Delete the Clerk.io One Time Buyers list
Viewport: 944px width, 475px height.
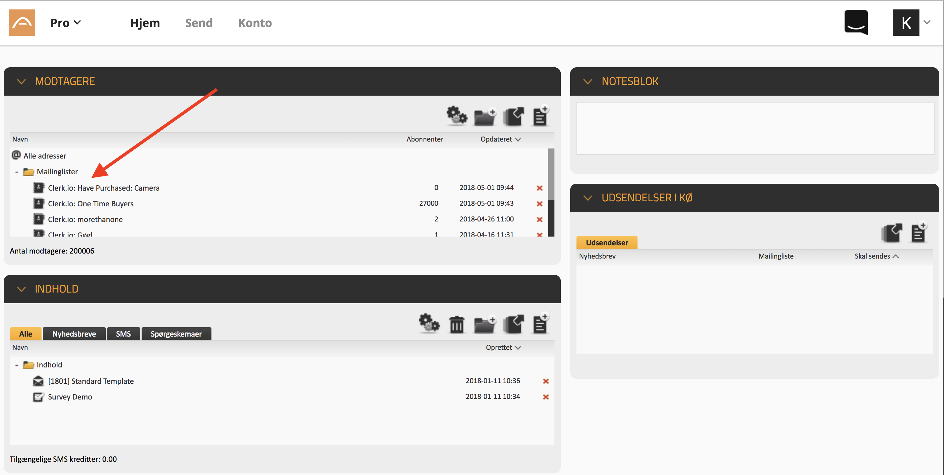click(539, 204)
